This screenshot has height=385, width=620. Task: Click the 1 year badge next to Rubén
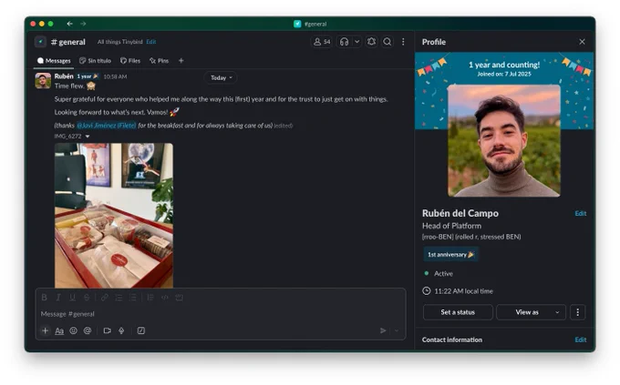point(87,76)
